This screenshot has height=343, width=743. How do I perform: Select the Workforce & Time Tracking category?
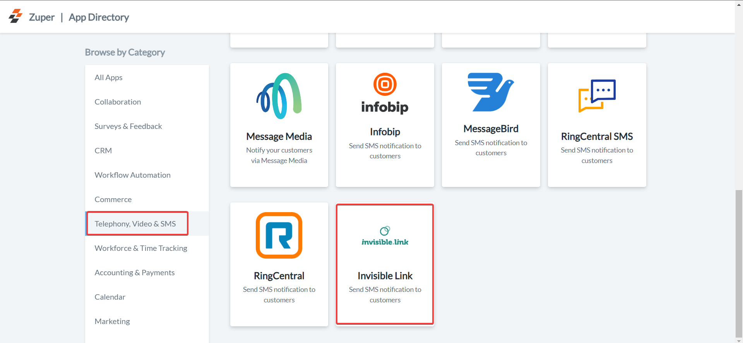147,248
